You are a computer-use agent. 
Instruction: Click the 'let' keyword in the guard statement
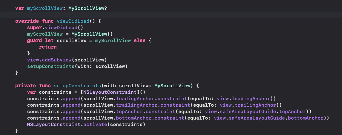(50, 41)
